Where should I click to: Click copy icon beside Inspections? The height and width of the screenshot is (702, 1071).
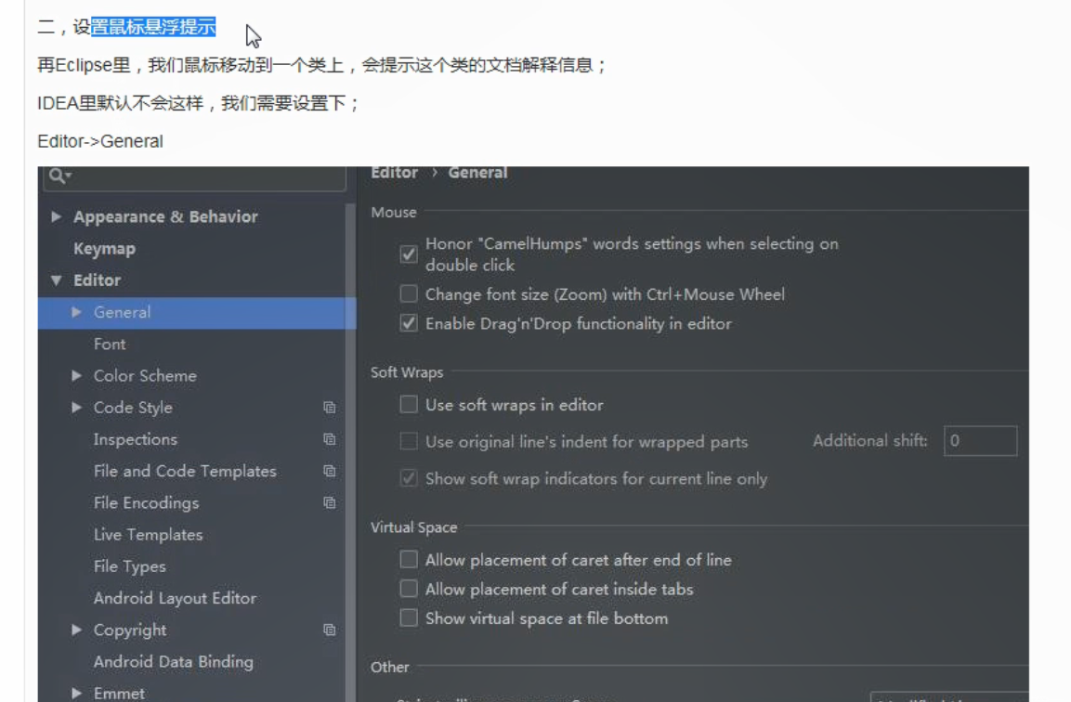click(x=329, y=438)
